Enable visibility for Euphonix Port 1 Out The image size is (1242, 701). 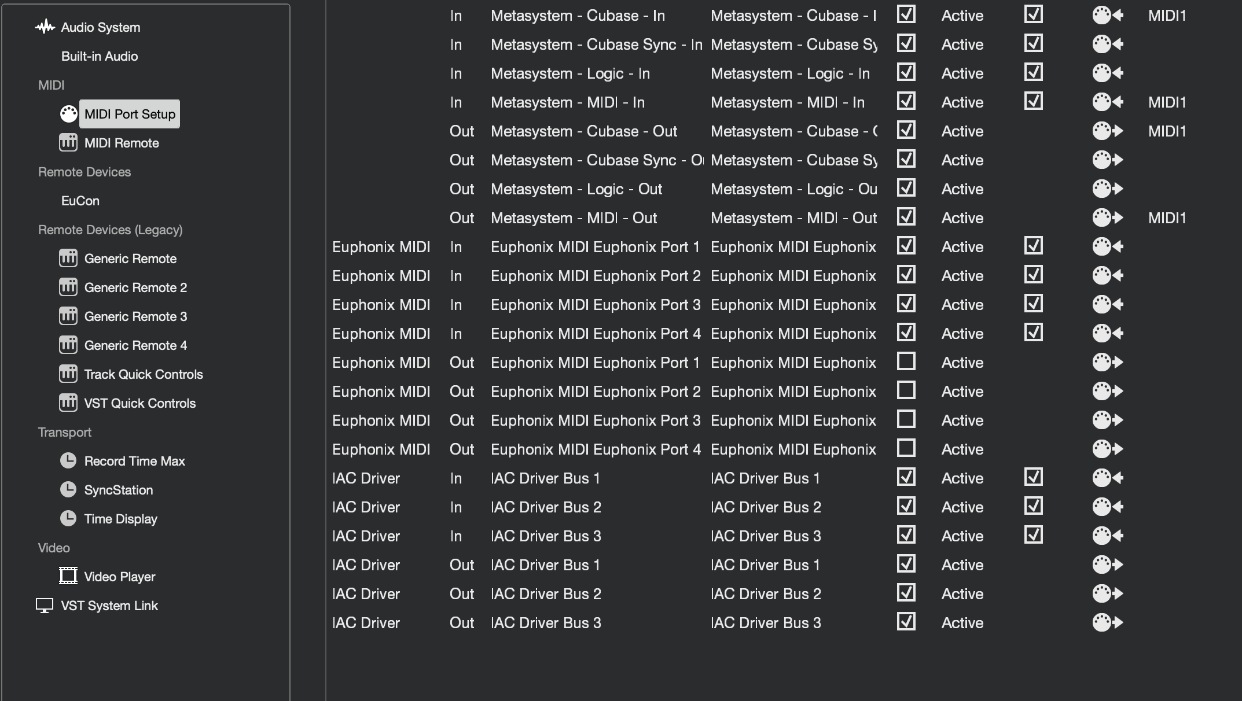tap(906, 362)
